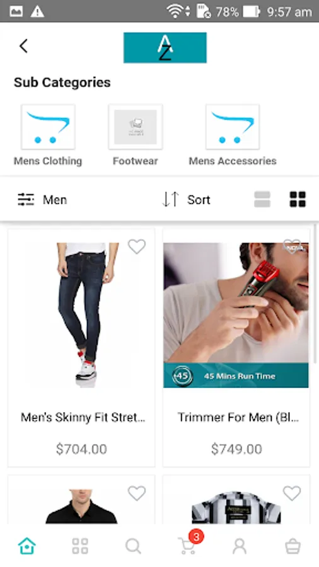Open the account profile icon

click(240, 546)
